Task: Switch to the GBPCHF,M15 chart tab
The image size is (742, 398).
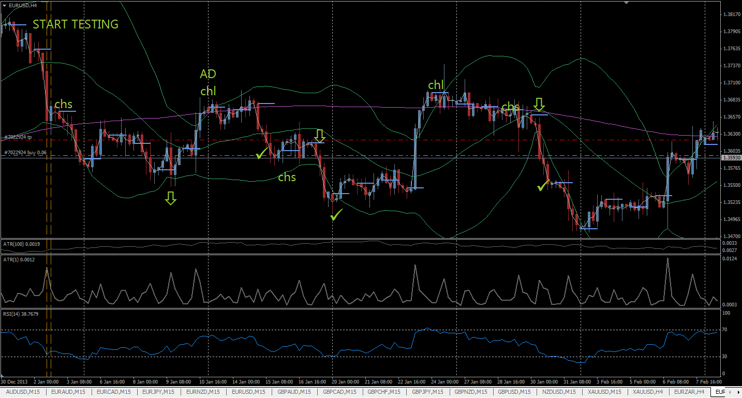Action: pos(384,392)
